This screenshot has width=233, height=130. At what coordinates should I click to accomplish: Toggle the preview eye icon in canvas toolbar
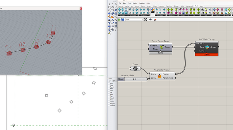point(150,19)
